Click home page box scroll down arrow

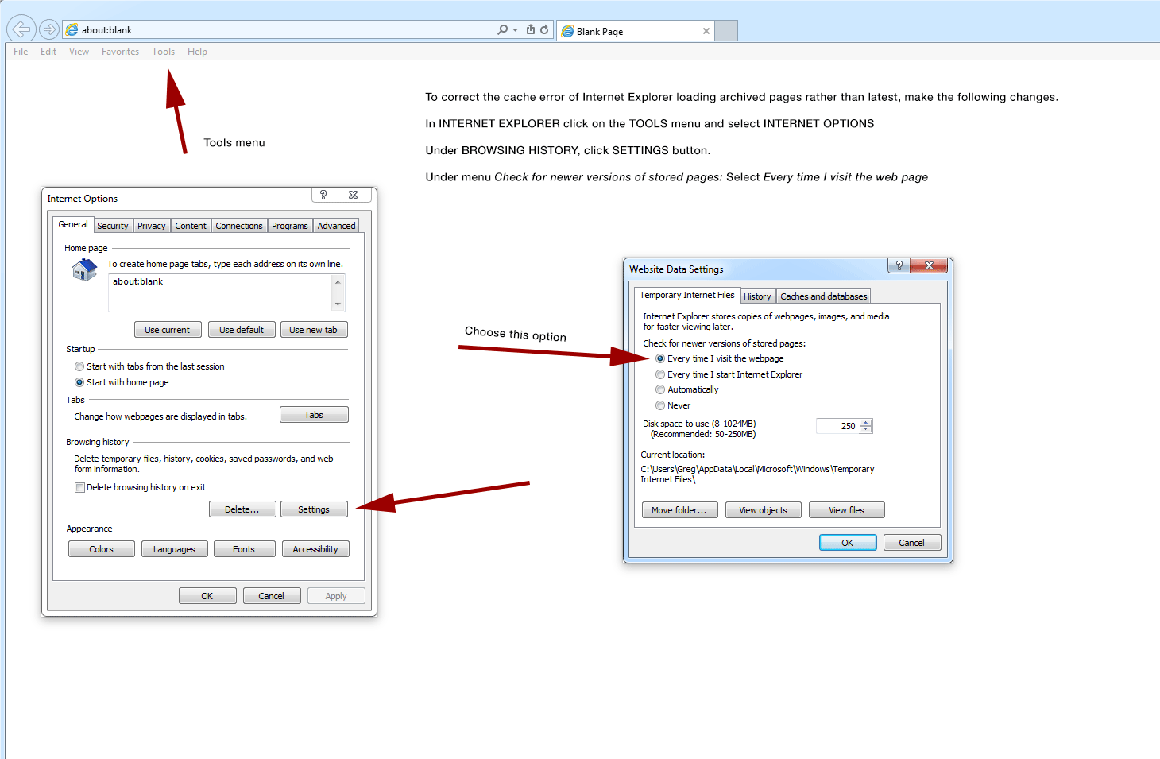pos(338,304)
